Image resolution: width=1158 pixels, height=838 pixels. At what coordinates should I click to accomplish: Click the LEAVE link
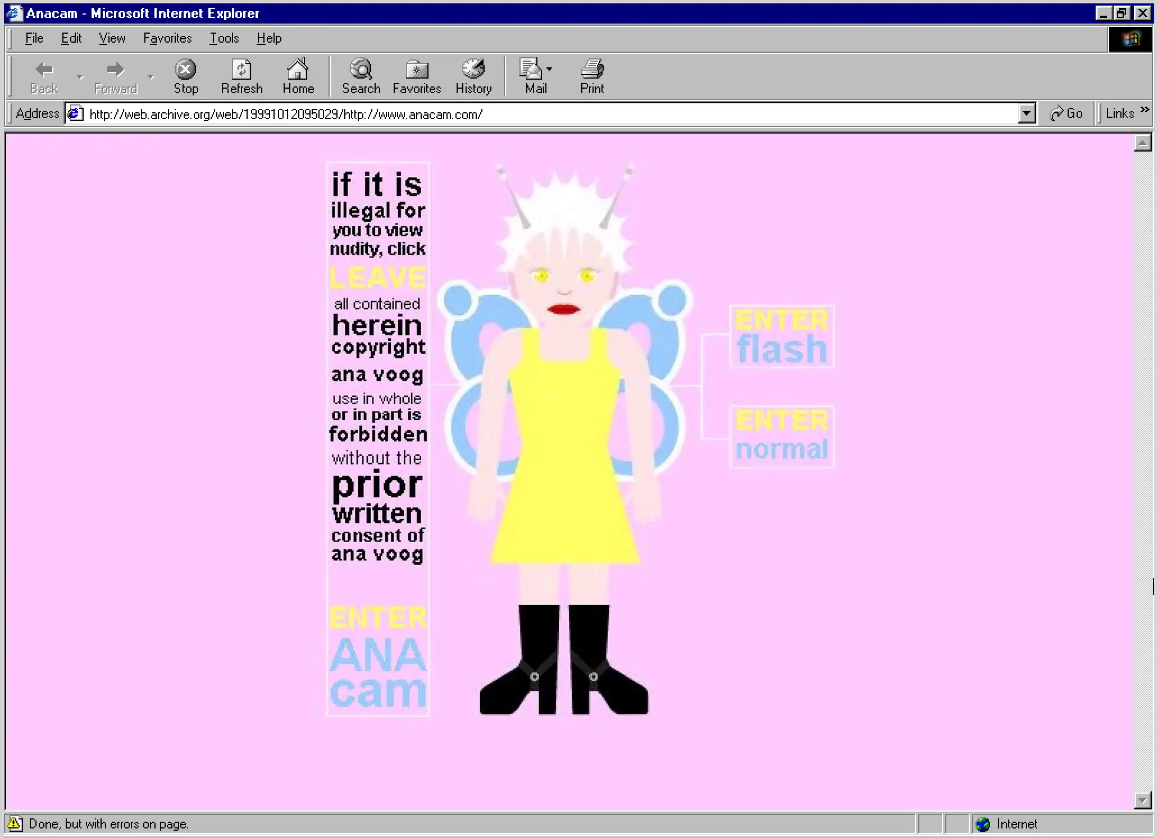[377, 276]
